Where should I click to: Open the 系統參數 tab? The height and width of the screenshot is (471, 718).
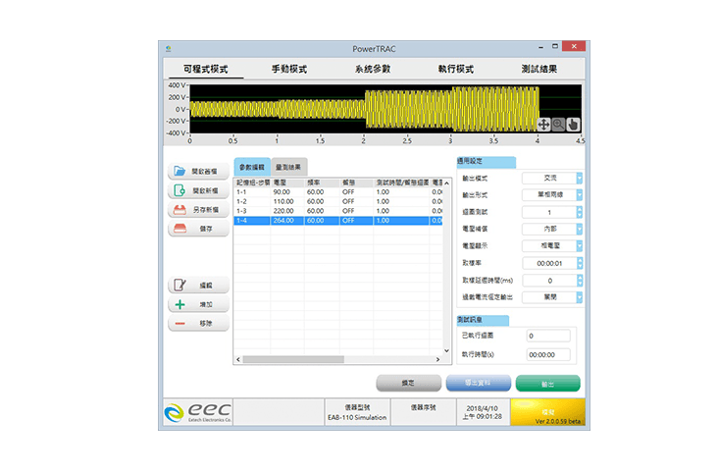[x=373, y=70]
